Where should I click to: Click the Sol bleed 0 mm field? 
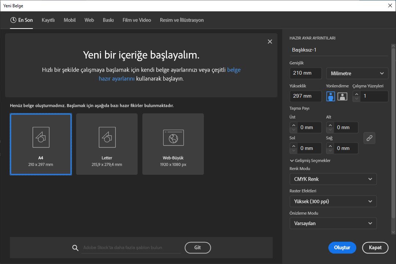click(x=309, y=148)
